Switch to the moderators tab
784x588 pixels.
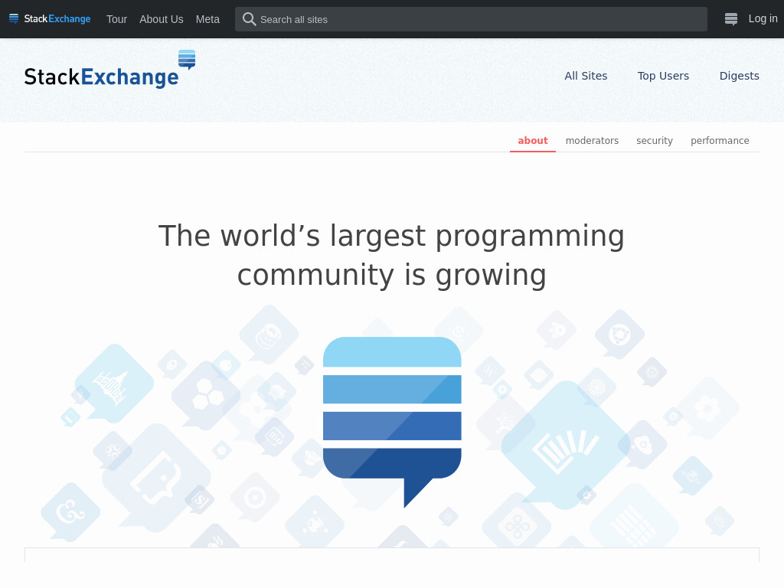click(592, 141)
